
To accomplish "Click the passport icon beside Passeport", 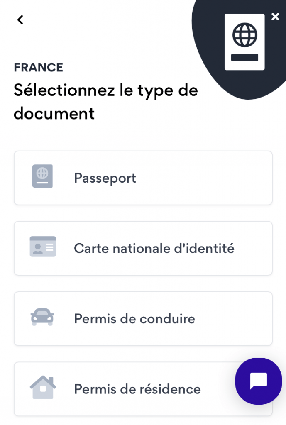I will (x=42, y=176).
